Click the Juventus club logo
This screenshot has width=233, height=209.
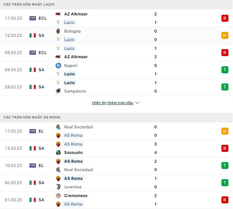click(58, 187)
